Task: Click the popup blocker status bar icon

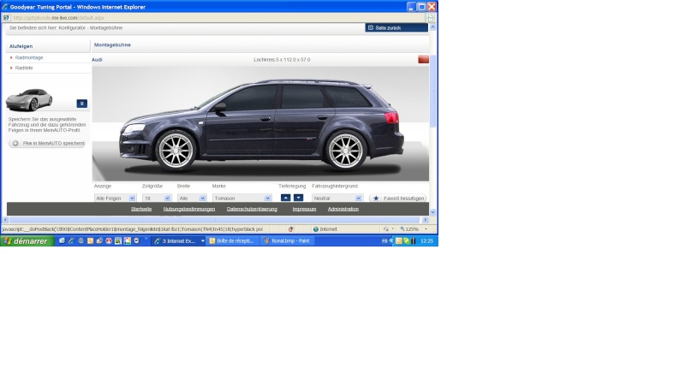Action: tap(291, 229)
